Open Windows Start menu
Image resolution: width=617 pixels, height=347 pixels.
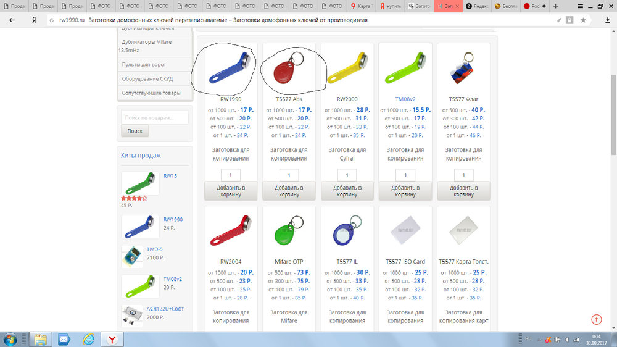[x=12, y=339]
